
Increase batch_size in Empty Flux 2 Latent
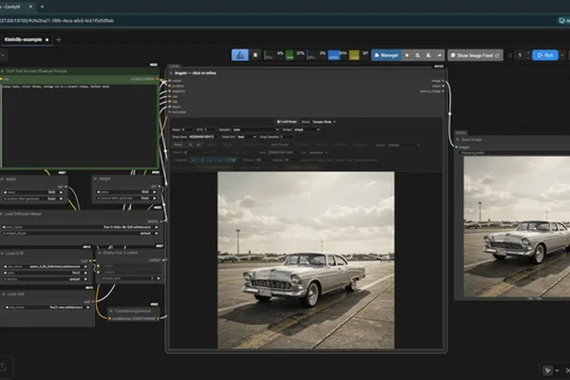point(159,278)
